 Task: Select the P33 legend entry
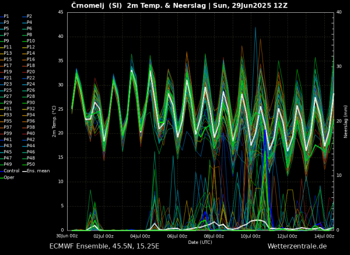coord(6,115)
